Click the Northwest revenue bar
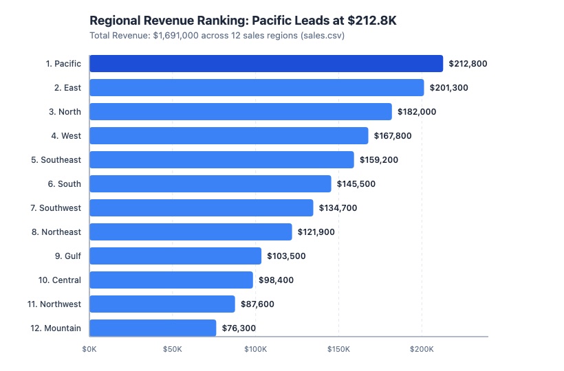 pos(162,304)
